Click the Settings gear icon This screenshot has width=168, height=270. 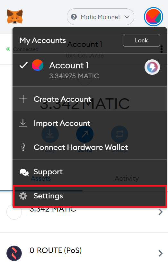pyautogui.click(x=23, y=196)
